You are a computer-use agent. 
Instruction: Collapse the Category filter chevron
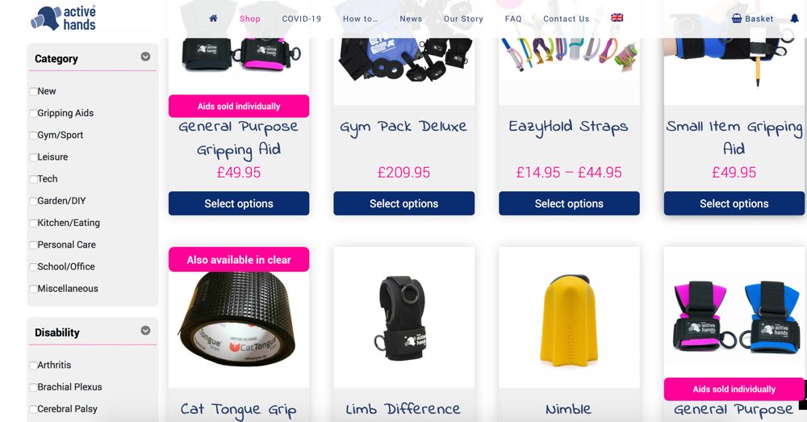tap(145, 56)
